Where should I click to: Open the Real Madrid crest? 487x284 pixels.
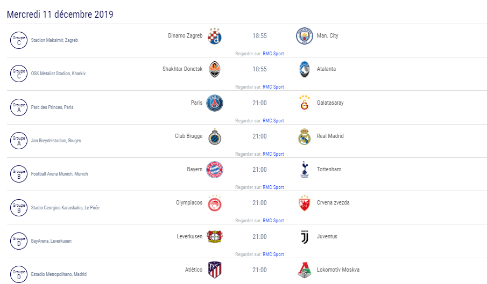[305, 136]
